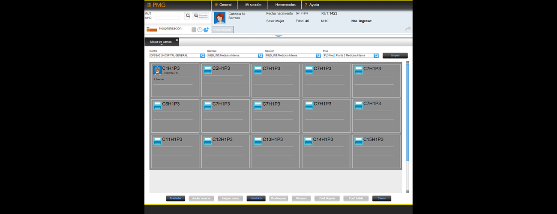Switch to the Ficha Paciente tab
Screen dimensions: 557x214
(222, 30)
